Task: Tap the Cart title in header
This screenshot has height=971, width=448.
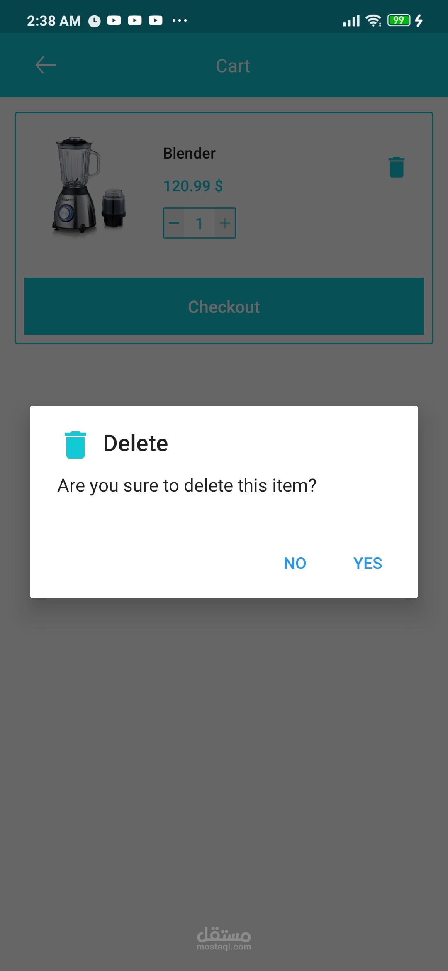Action: click(x=233, y=66)
